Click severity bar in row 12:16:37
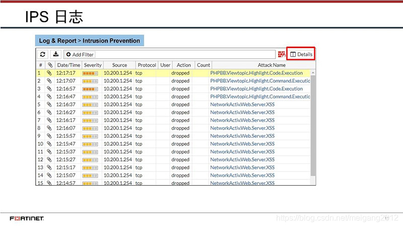 [x=90, y=105]
